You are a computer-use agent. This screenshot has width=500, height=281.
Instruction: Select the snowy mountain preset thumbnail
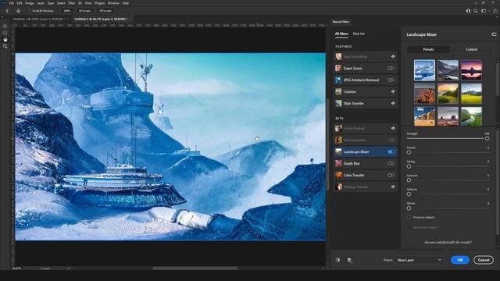[x=424, y=70]
